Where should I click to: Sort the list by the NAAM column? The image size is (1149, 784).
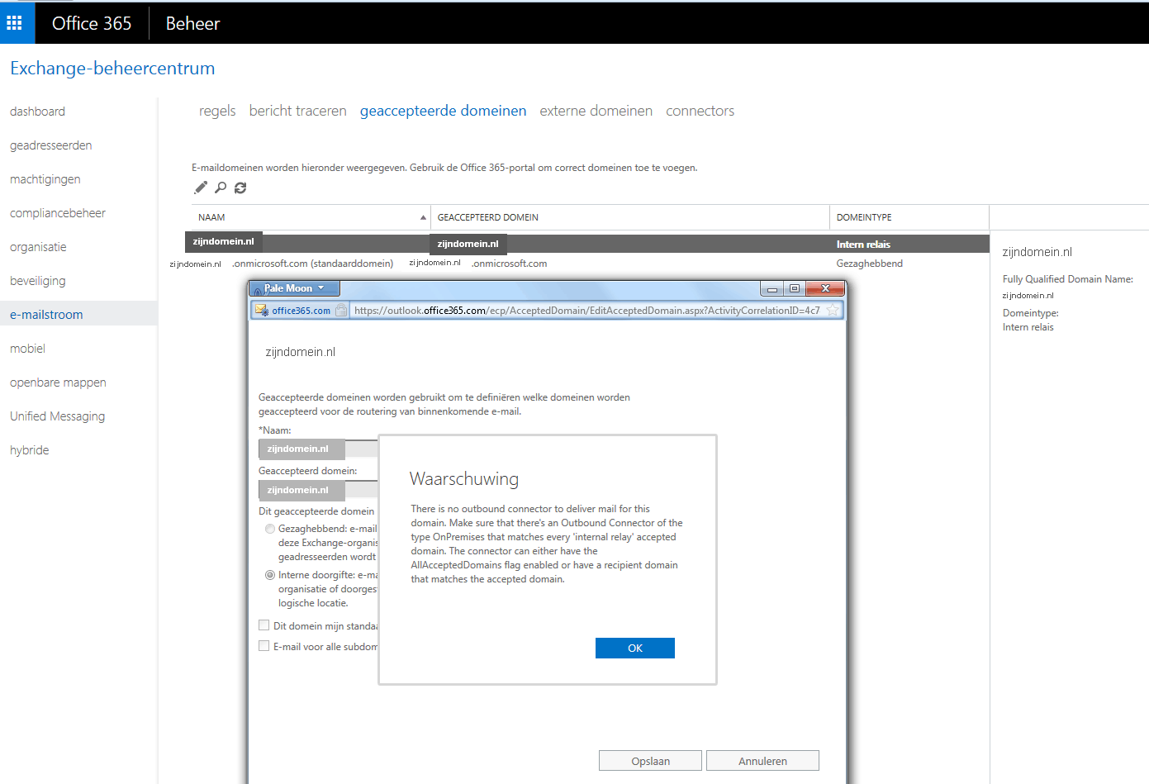click(311, 217)
